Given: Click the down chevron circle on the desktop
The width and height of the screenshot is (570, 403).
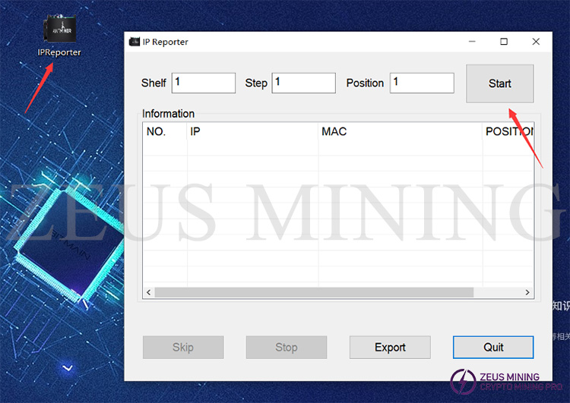Looking at the screenshot, I should point(68,368).
